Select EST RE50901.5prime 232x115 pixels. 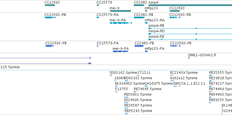point(126,97)
